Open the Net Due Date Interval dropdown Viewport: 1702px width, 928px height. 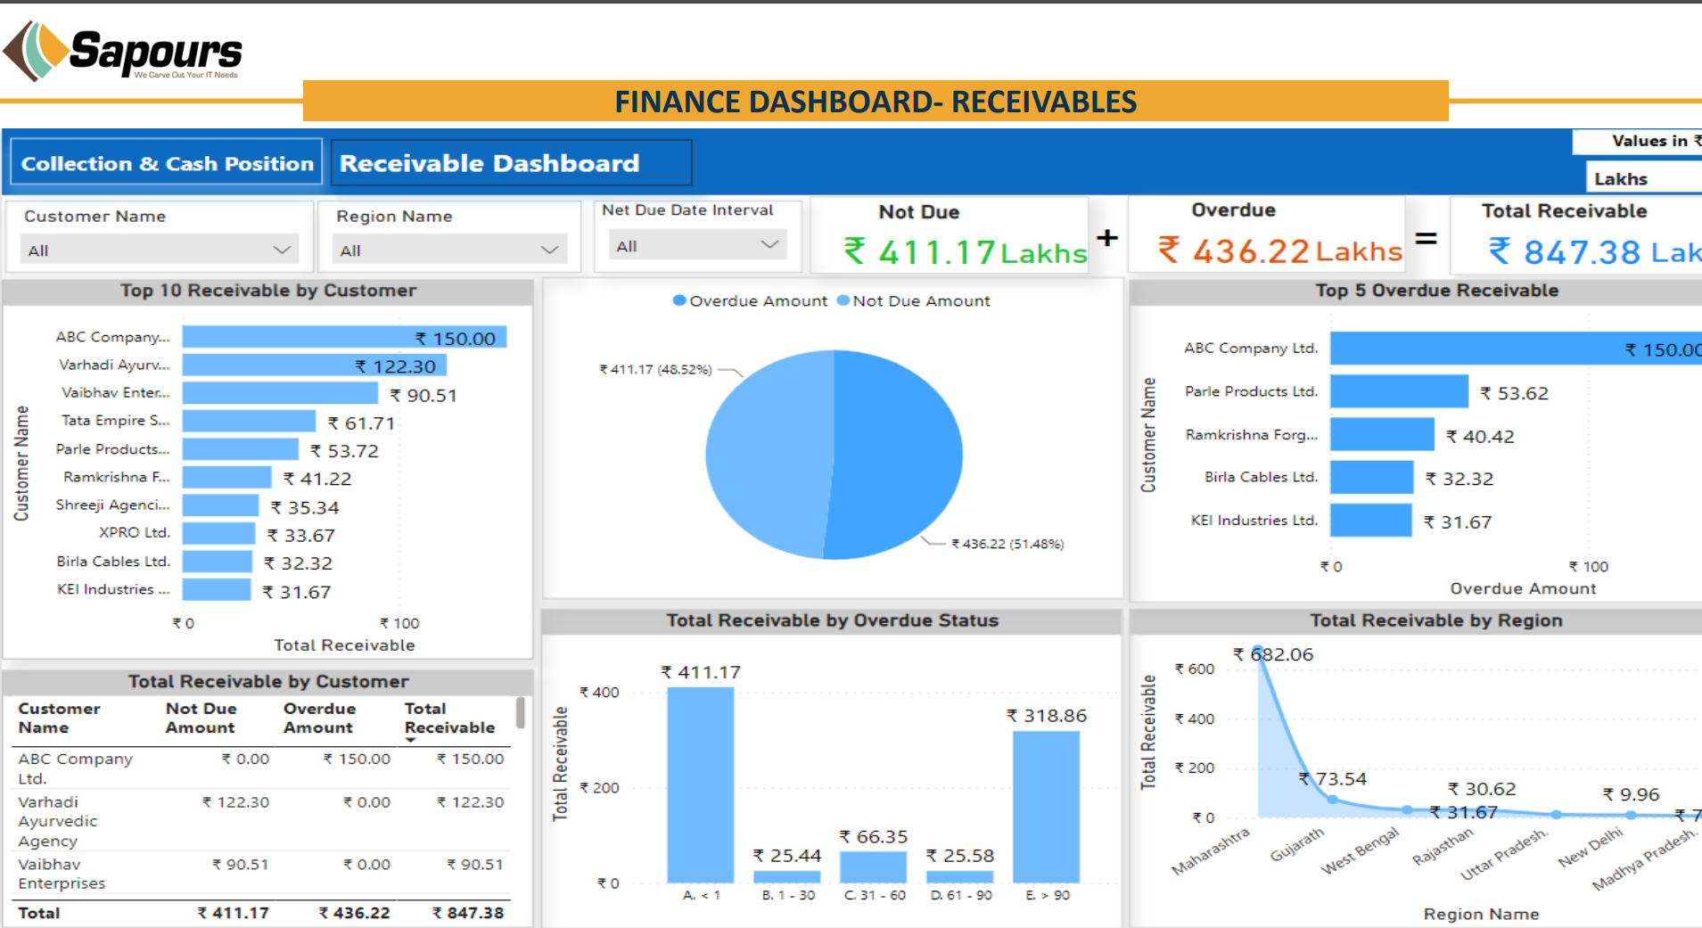pyautogui.click(x=698, y=245)
